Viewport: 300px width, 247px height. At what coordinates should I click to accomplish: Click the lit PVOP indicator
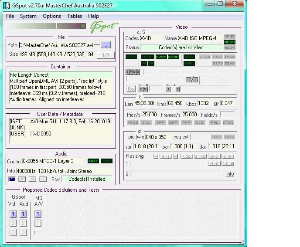pyautogui.click(x=161, y=57)
